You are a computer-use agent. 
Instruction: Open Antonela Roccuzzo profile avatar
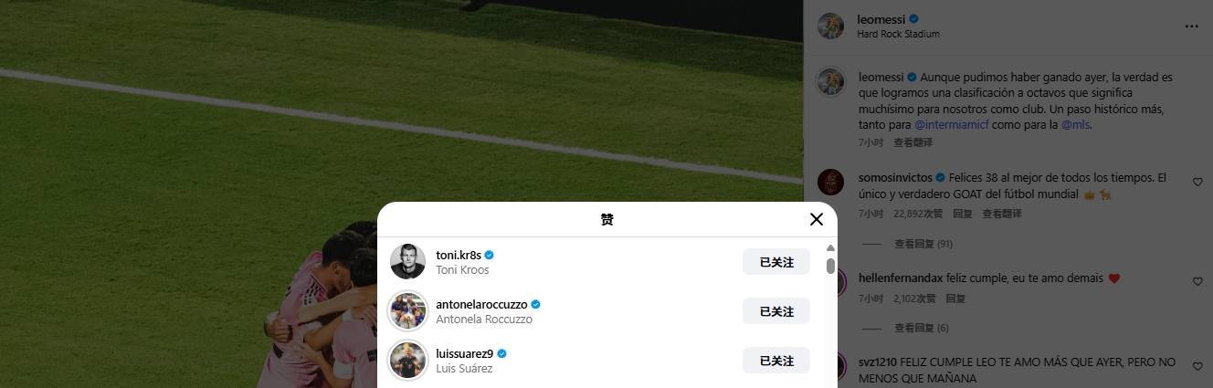click(x=407, y=311)
